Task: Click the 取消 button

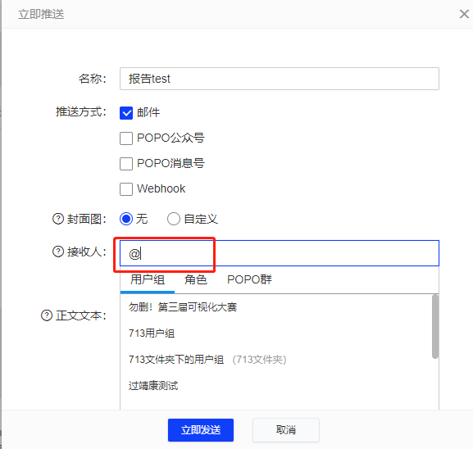Action: click(285, 430)
